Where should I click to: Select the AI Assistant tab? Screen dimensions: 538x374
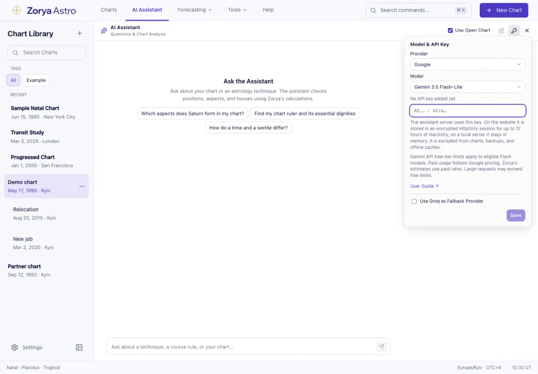coord(147,10)
